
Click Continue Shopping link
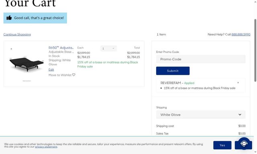17,34
